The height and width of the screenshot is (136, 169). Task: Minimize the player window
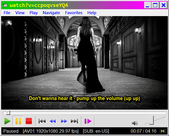[147, 5]
